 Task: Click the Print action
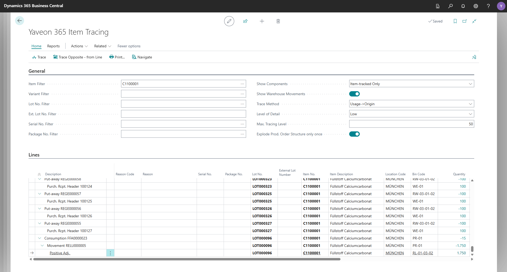117,57
